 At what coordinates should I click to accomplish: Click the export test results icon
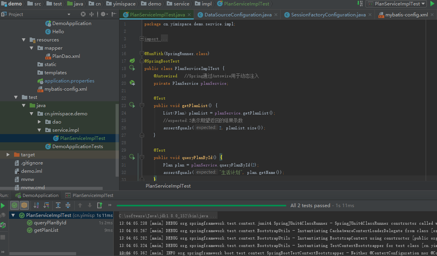100,206
